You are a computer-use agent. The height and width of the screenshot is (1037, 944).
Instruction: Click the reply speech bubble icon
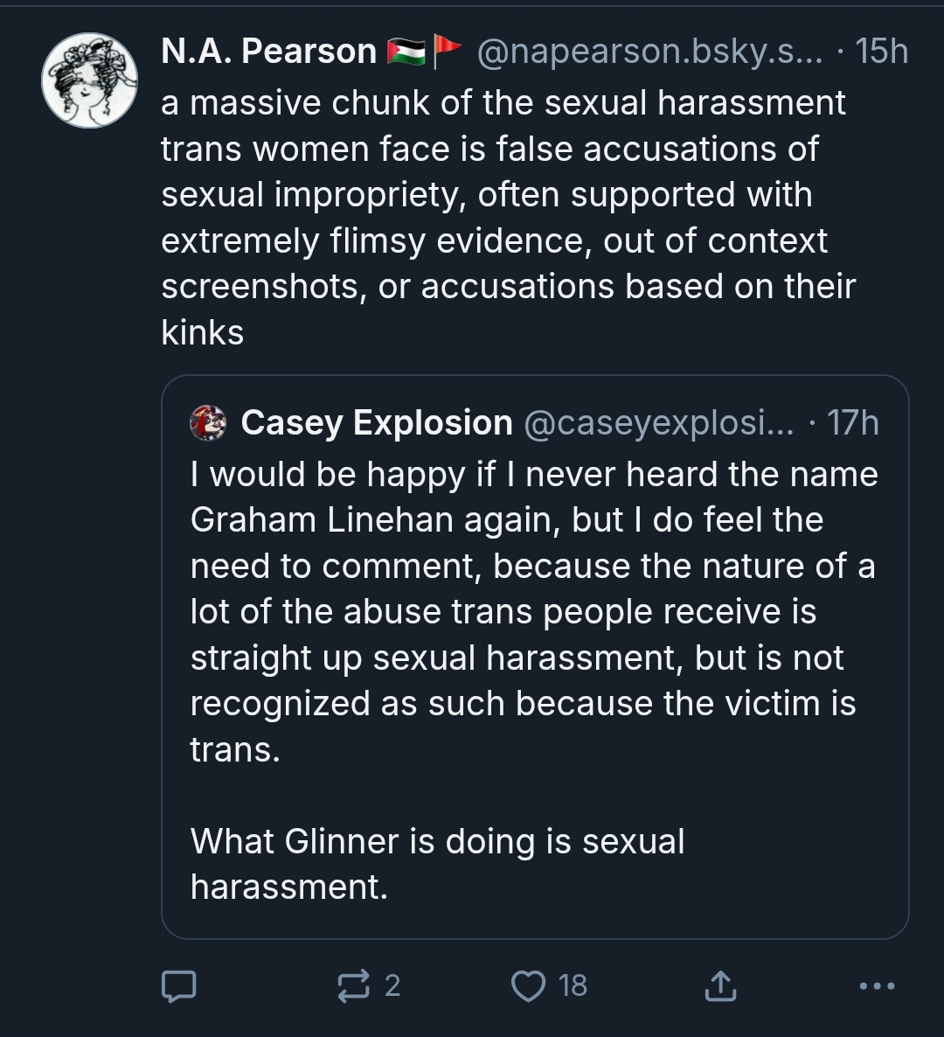click(178, 986)
